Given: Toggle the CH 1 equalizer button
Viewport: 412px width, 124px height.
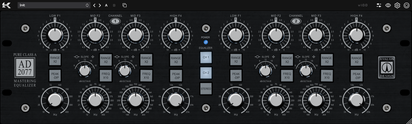Looking at the screenshot, I should 206,57.
